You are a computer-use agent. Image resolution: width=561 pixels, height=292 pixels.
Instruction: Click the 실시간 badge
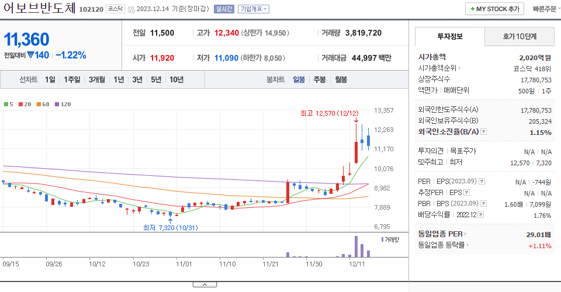pyautogui.click(x=224, y=9)
